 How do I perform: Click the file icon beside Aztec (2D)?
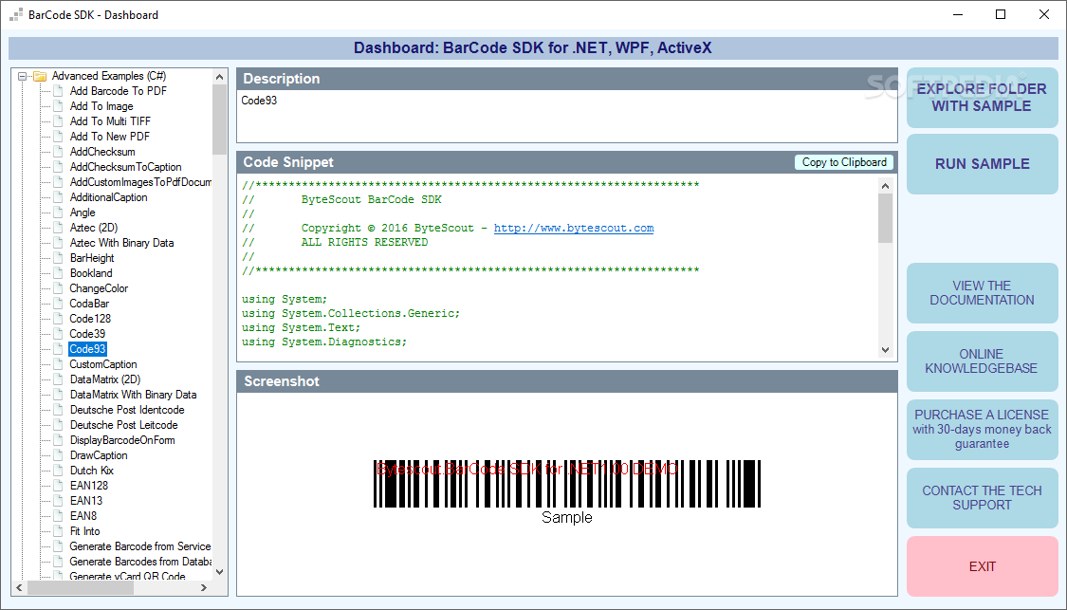[x=59, y=228]
